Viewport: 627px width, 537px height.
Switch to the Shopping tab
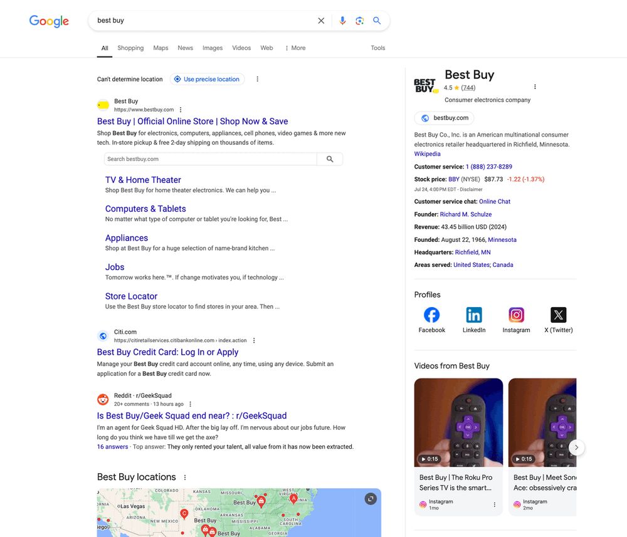pos(130,48)
